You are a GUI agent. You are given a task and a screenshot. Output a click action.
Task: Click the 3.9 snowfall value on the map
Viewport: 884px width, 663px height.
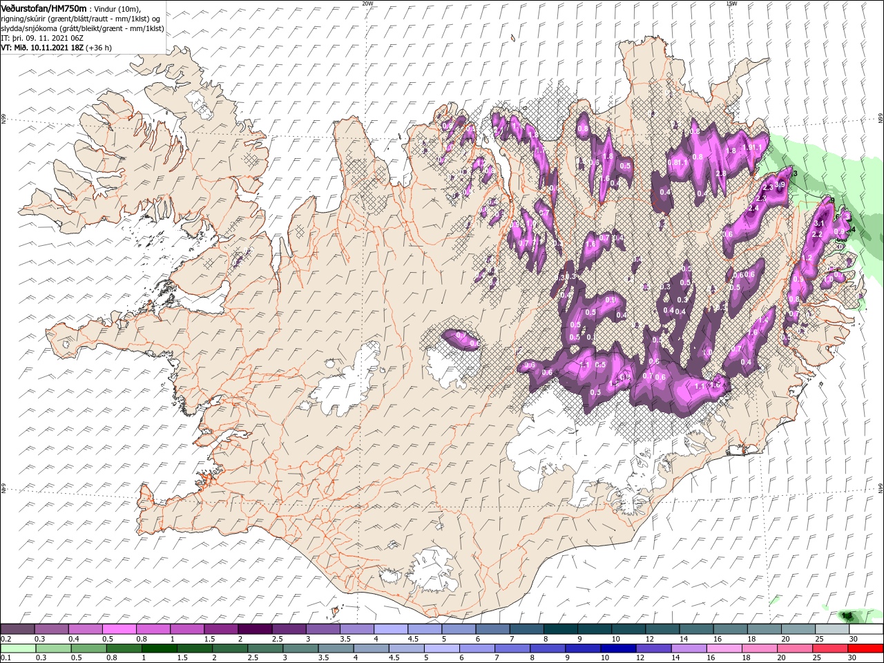[x=780, y=184]
